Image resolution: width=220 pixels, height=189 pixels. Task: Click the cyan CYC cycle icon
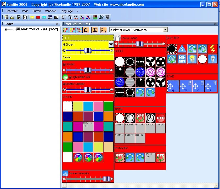click(x=44, y=18)
